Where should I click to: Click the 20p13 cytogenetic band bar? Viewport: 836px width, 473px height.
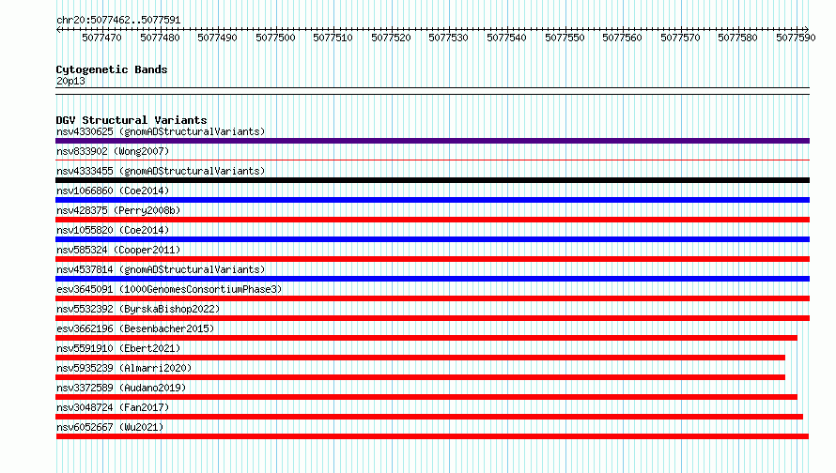click(432, 91)
